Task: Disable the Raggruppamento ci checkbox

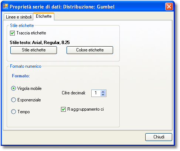Action: pos(63,110)
